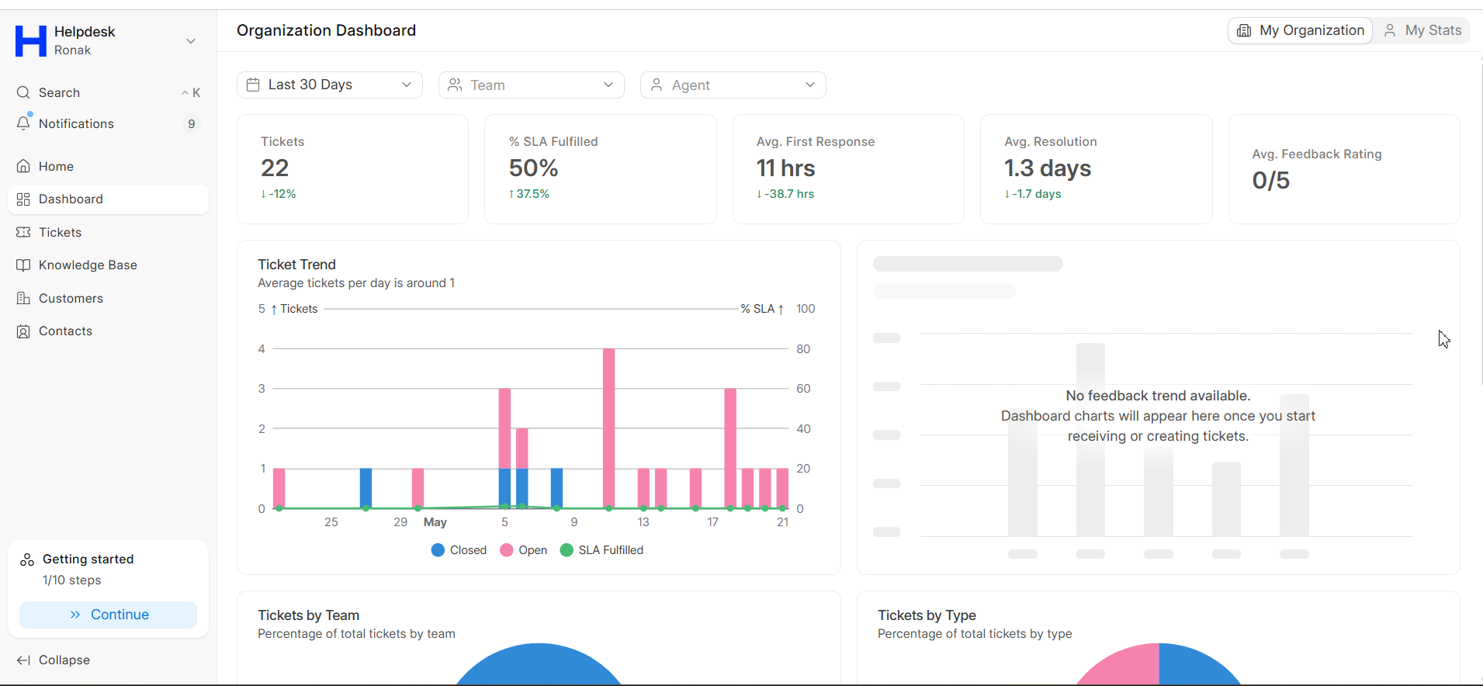
Task: Select the Dashboard sidebar item
Action: [x=109, y=199]
